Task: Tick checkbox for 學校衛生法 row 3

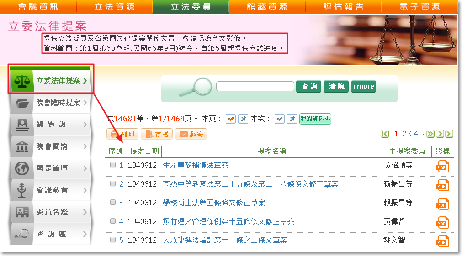Action: click(113, 203)
